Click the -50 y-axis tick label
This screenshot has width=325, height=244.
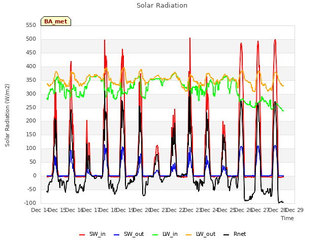(31, 189)
